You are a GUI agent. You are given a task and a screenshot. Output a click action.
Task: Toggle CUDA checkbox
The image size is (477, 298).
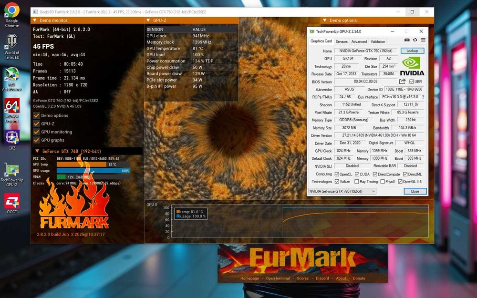click(357, 174)
